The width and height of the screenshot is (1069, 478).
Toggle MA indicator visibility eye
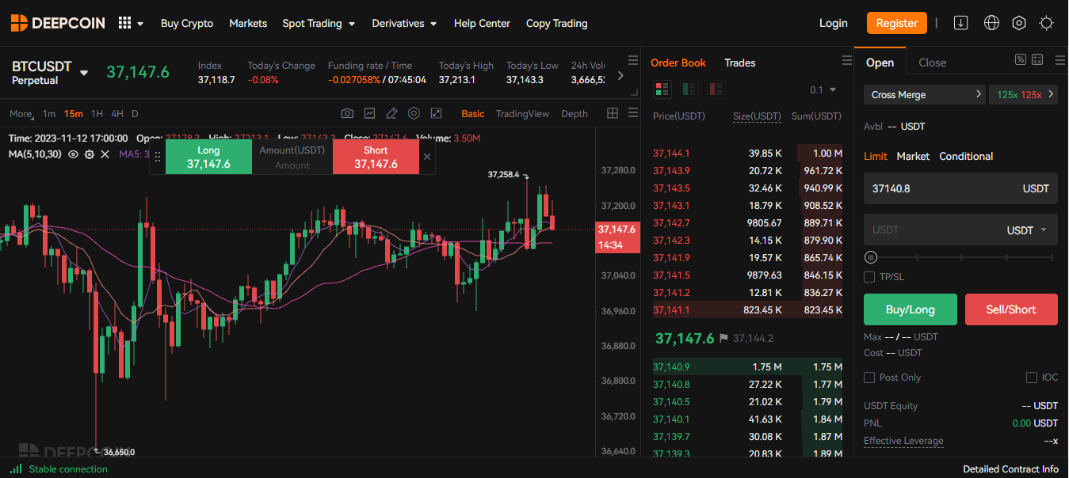pos(73,154)
